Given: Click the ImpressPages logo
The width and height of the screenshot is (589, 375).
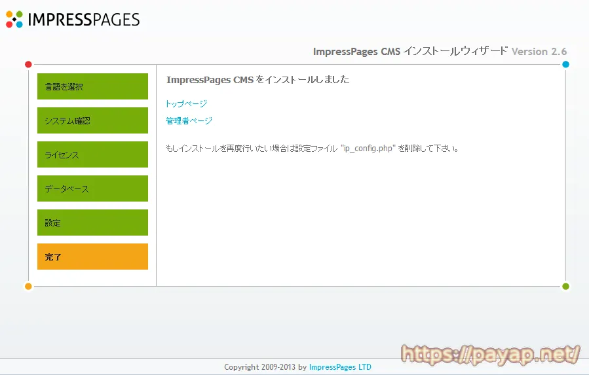Looking at the screenshot, I should [73, 19].
